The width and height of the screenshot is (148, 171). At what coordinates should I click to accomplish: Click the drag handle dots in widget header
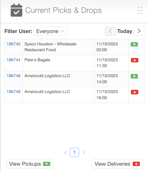click(140, 11)
